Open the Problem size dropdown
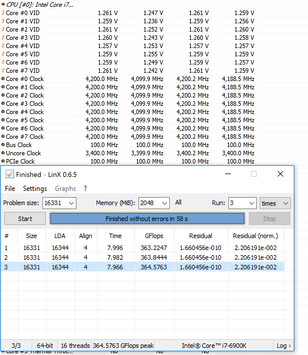 (x=71, y=203)
